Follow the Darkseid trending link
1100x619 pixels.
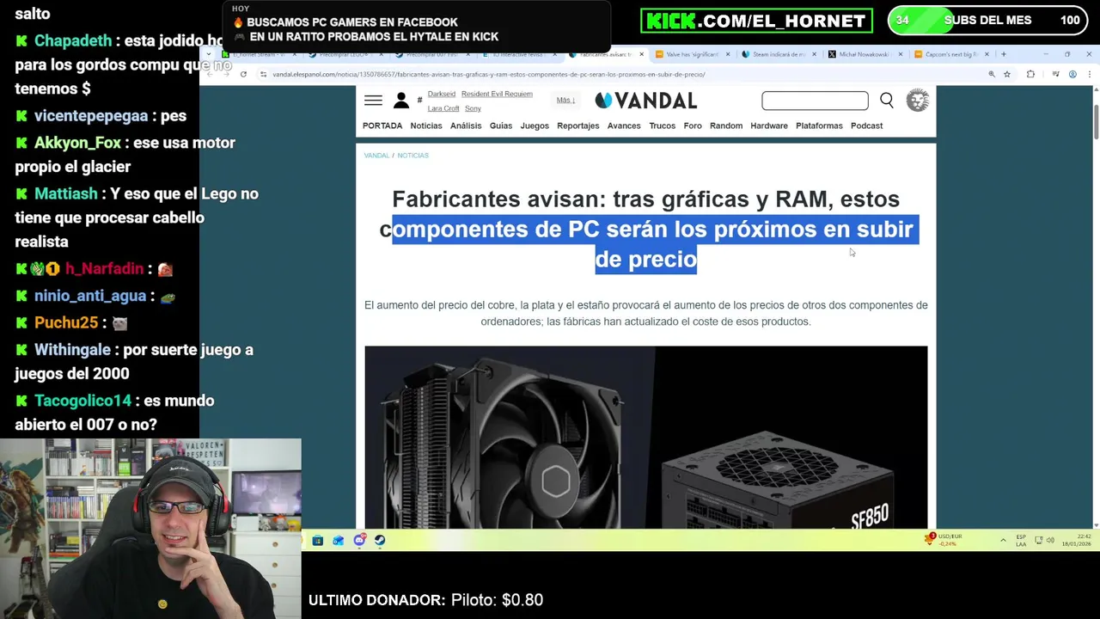pyautogui.click(x=442, y=94)
